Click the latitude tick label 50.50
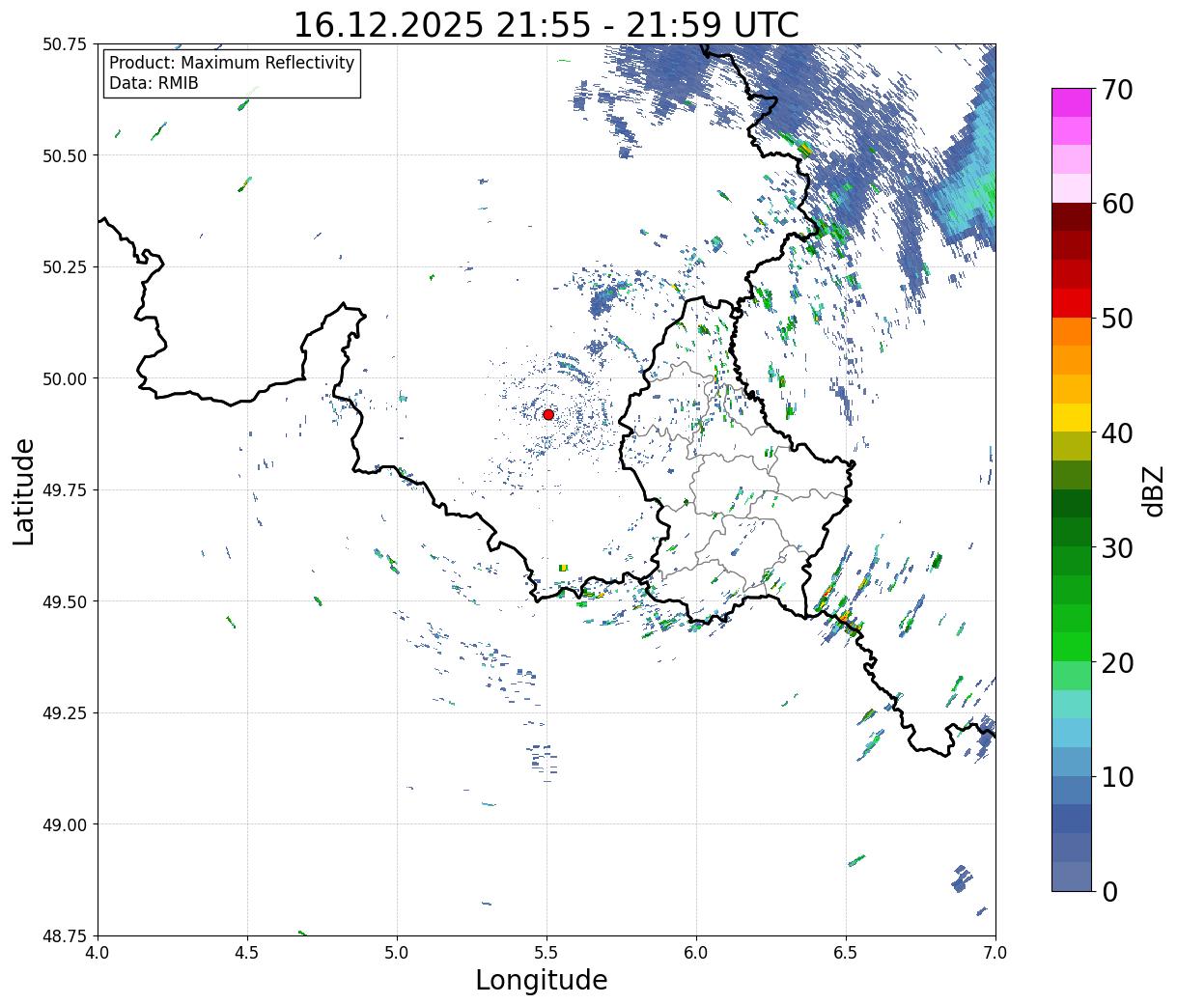This screenshot has width=1177, height=1004. click(65, 155)
